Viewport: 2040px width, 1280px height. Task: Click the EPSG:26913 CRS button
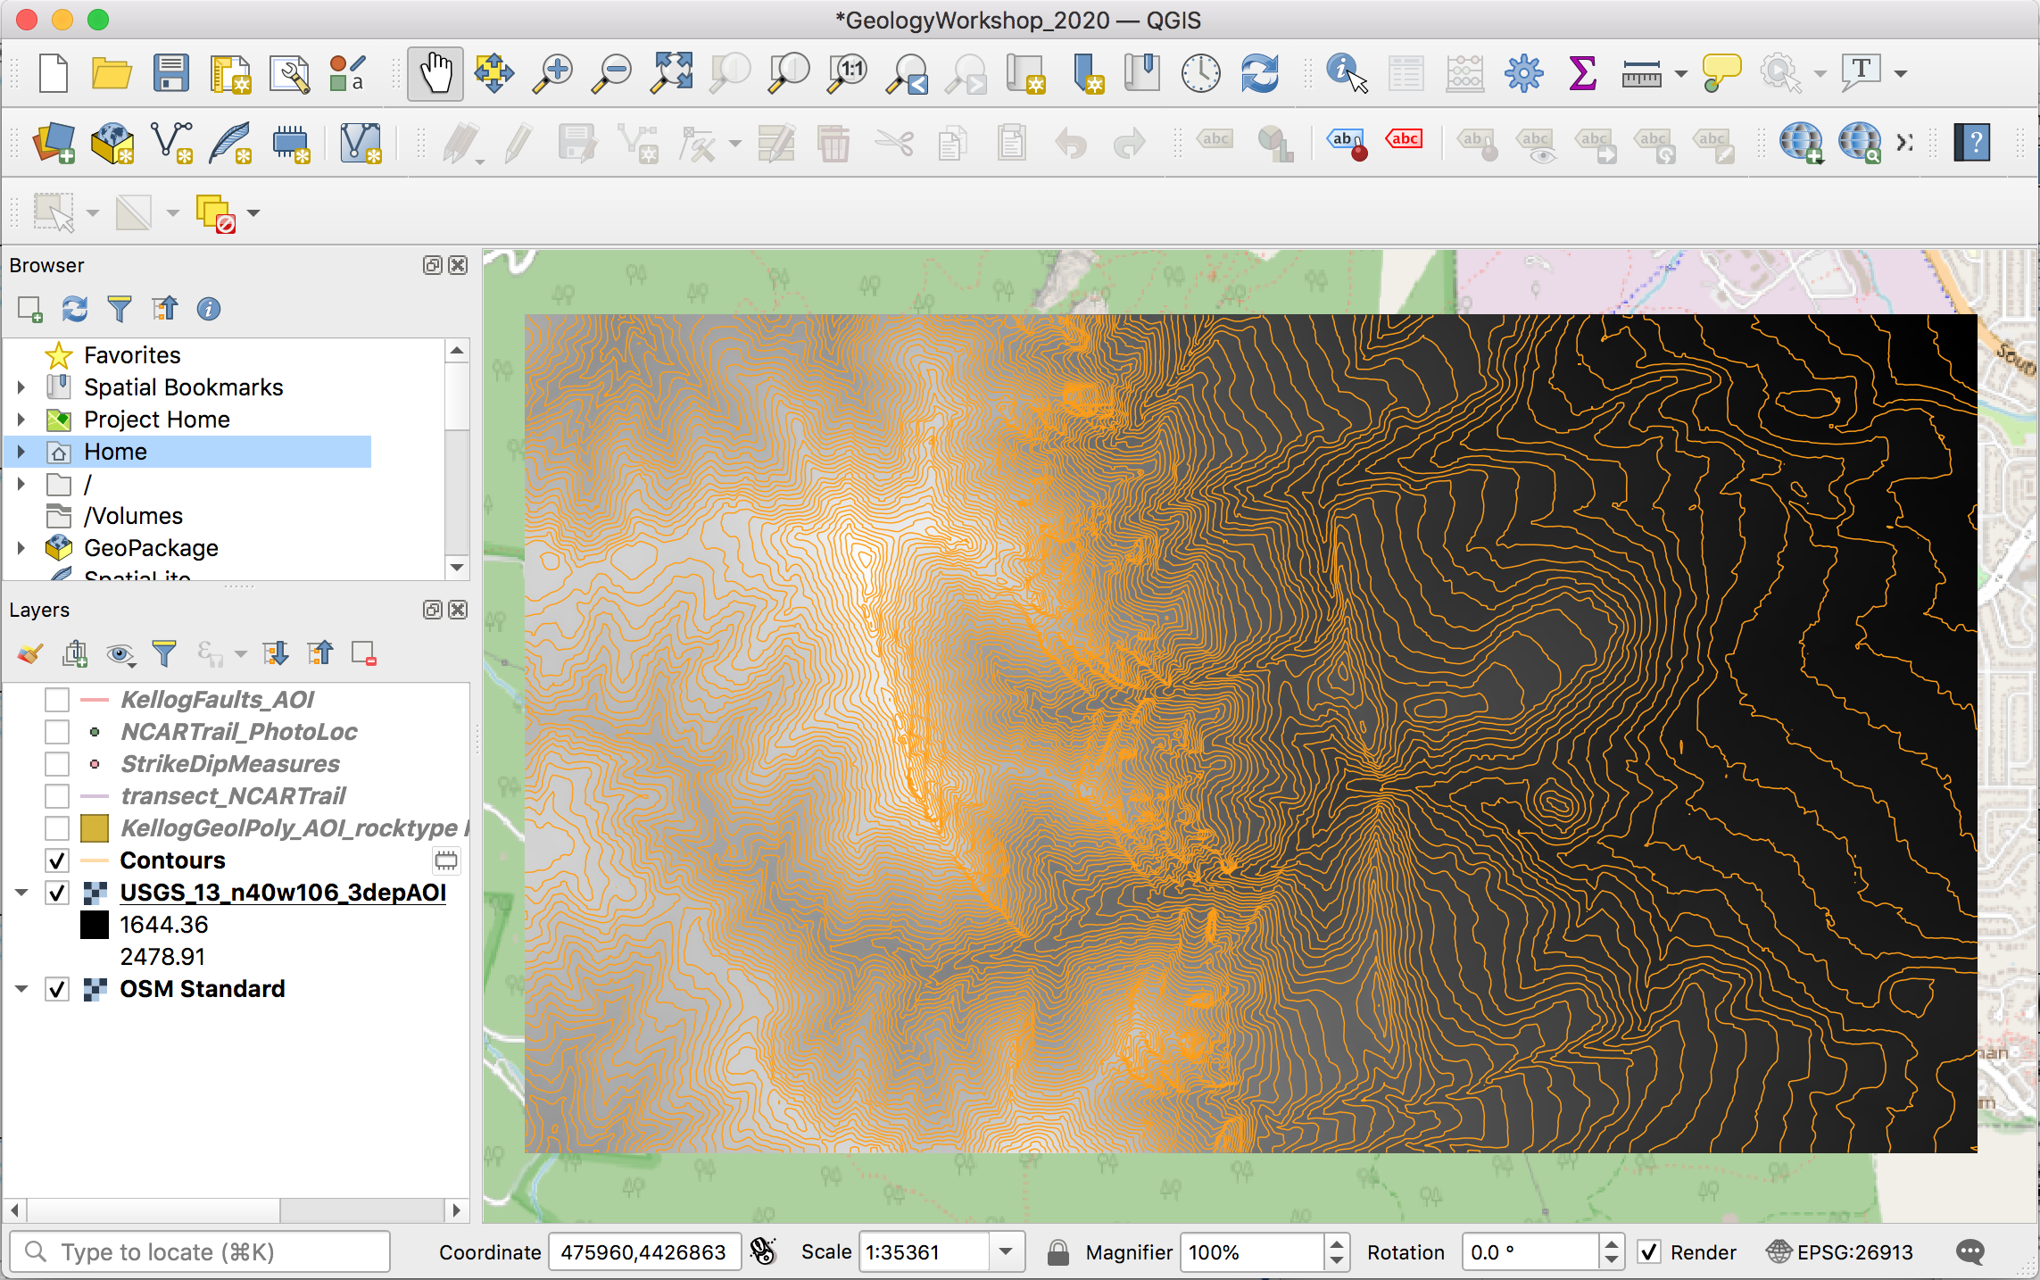(1840, 1252)
